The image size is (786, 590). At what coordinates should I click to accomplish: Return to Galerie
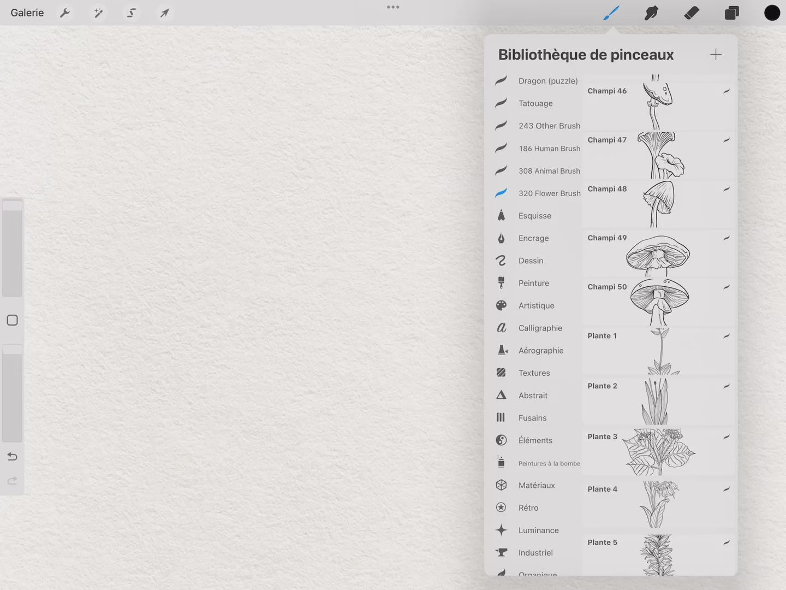tap(27, 13)
